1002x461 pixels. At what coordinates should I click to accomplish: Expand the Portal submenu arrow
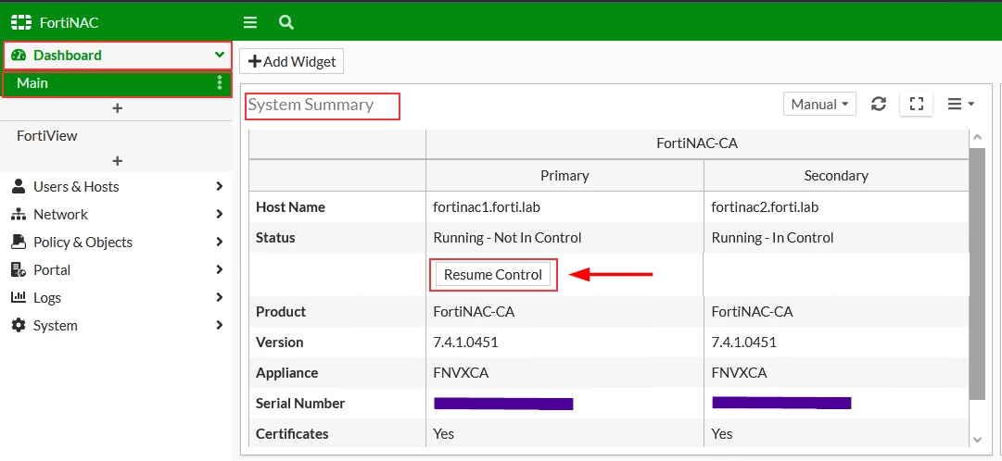(219, 269)
